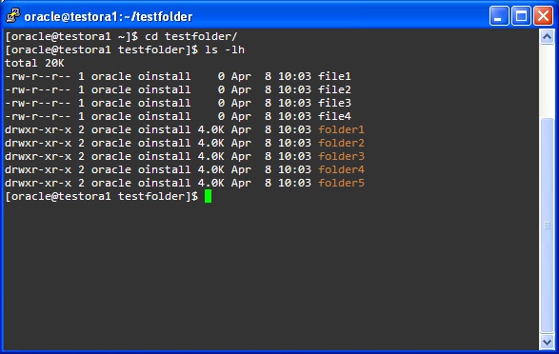559x354 pixels.
Task: Click the folder2 directory name
Action: pos(341,143)
